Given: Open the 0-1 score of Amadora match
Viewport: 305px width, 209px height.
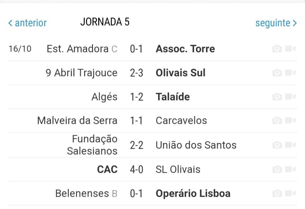Looking at the screenshot, I should click(136, 49).
